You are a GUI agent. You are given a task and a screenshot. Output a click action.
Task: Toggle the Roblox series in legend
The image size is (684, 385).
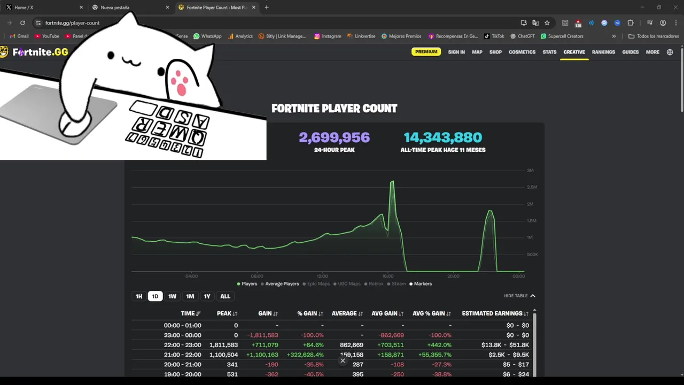(x=374, y=284)
